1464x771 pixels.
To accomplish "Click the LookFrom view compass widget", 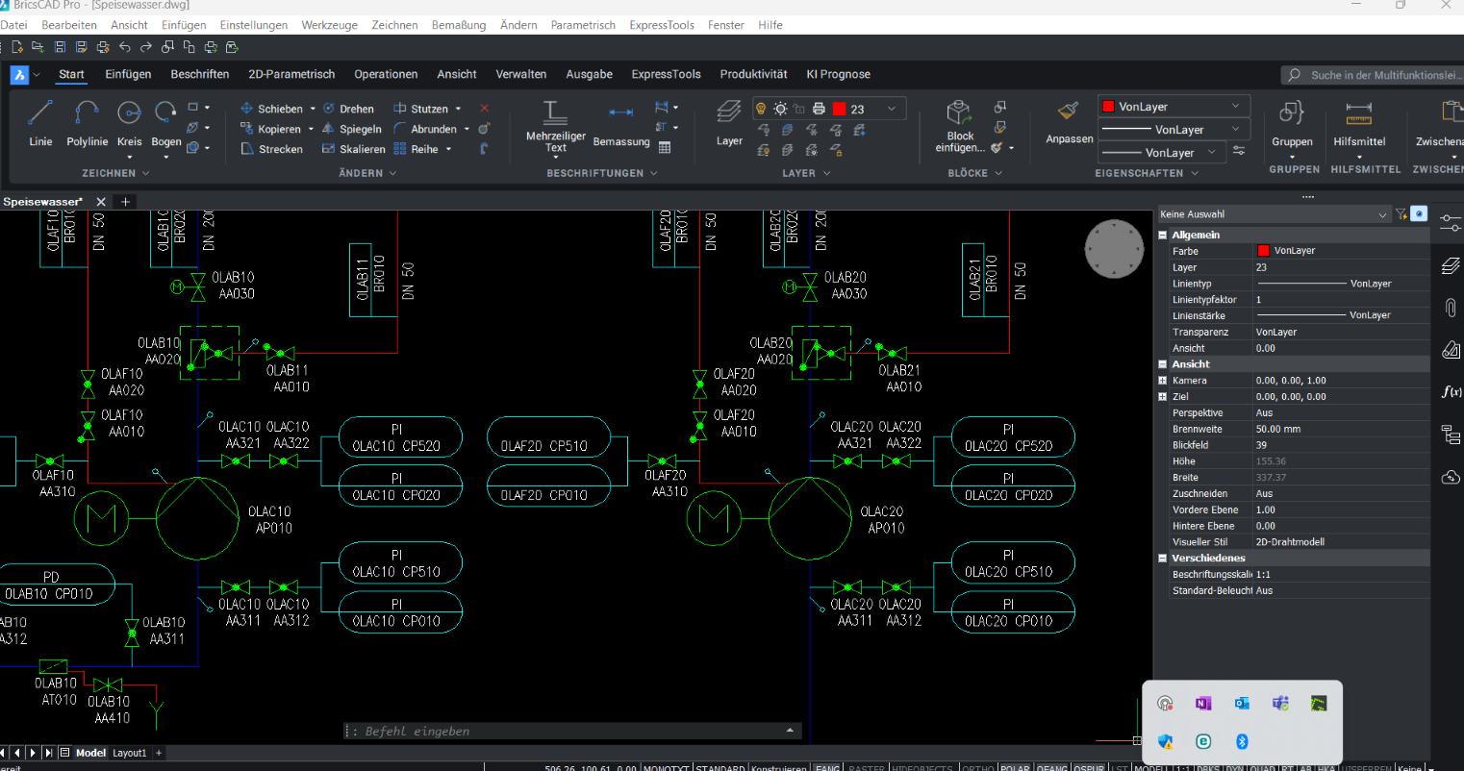I will click(x=1114, y=250).
